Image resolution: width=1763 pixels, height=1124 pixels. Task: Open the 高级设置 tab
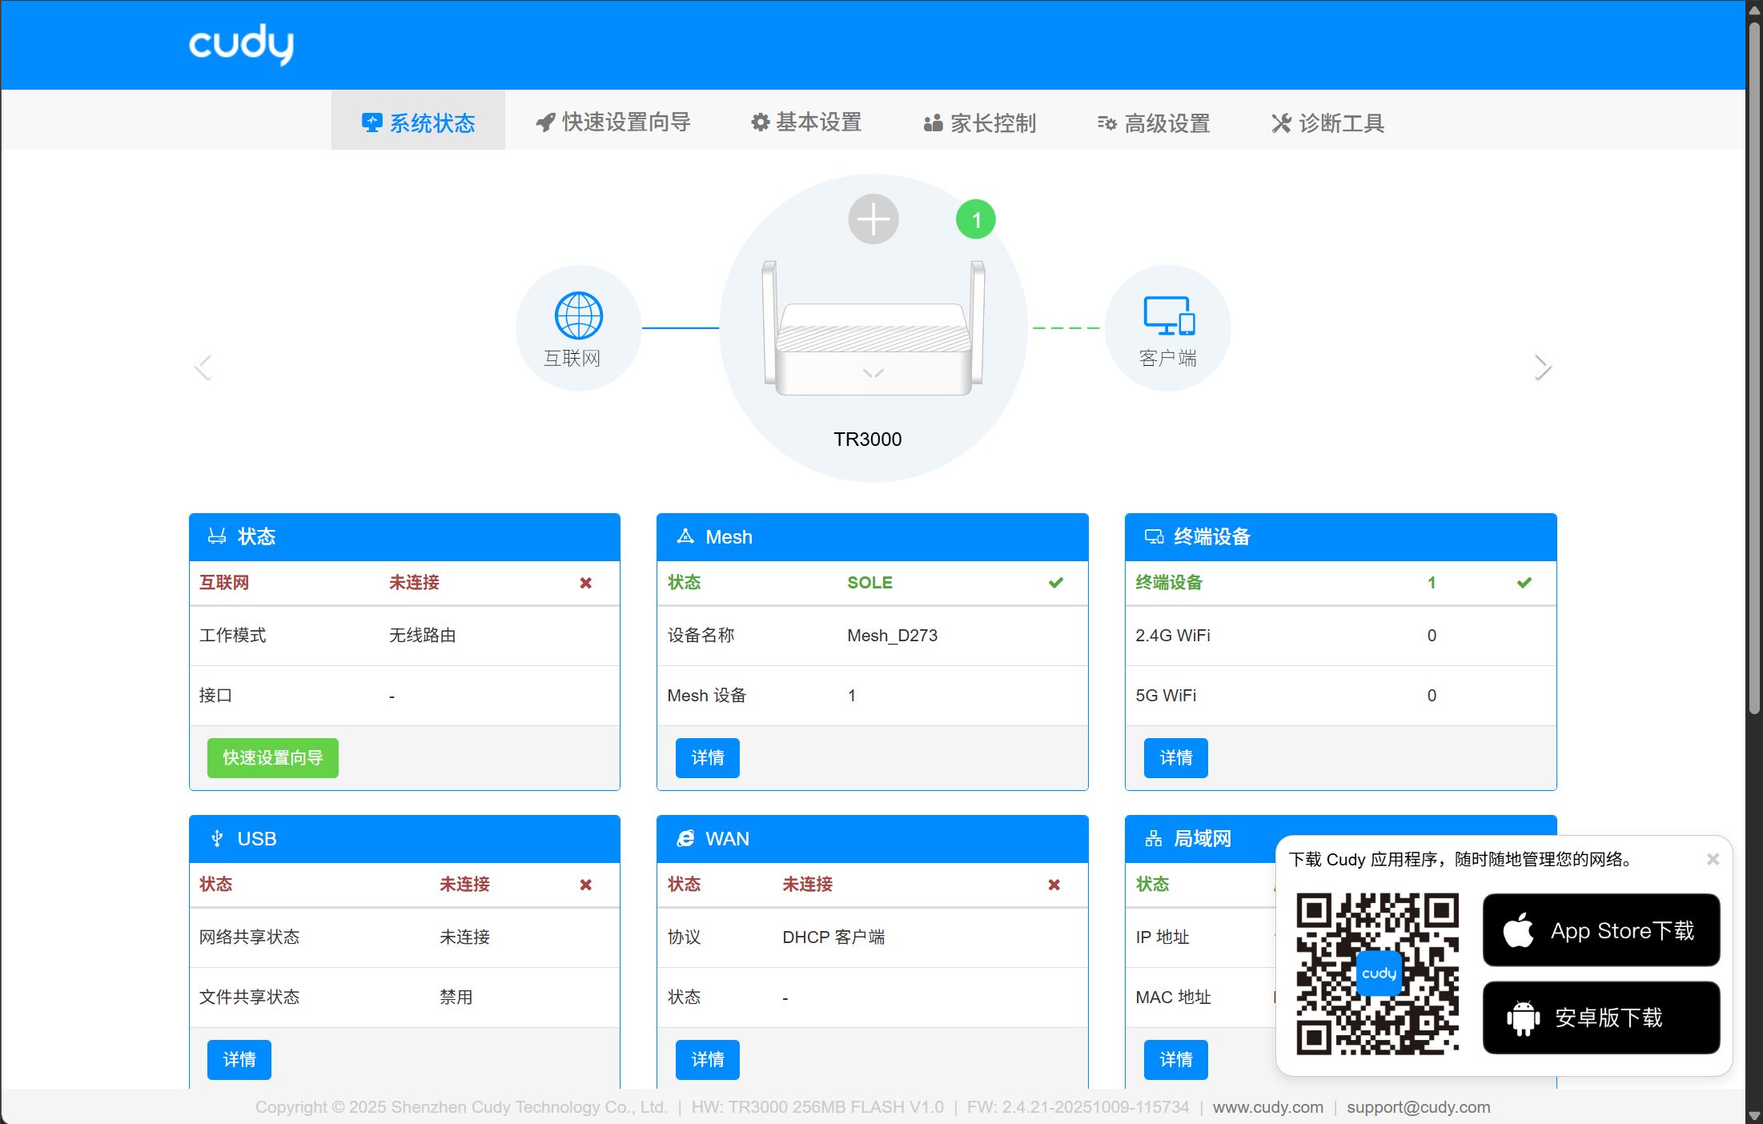click(x=1154, y=122)
